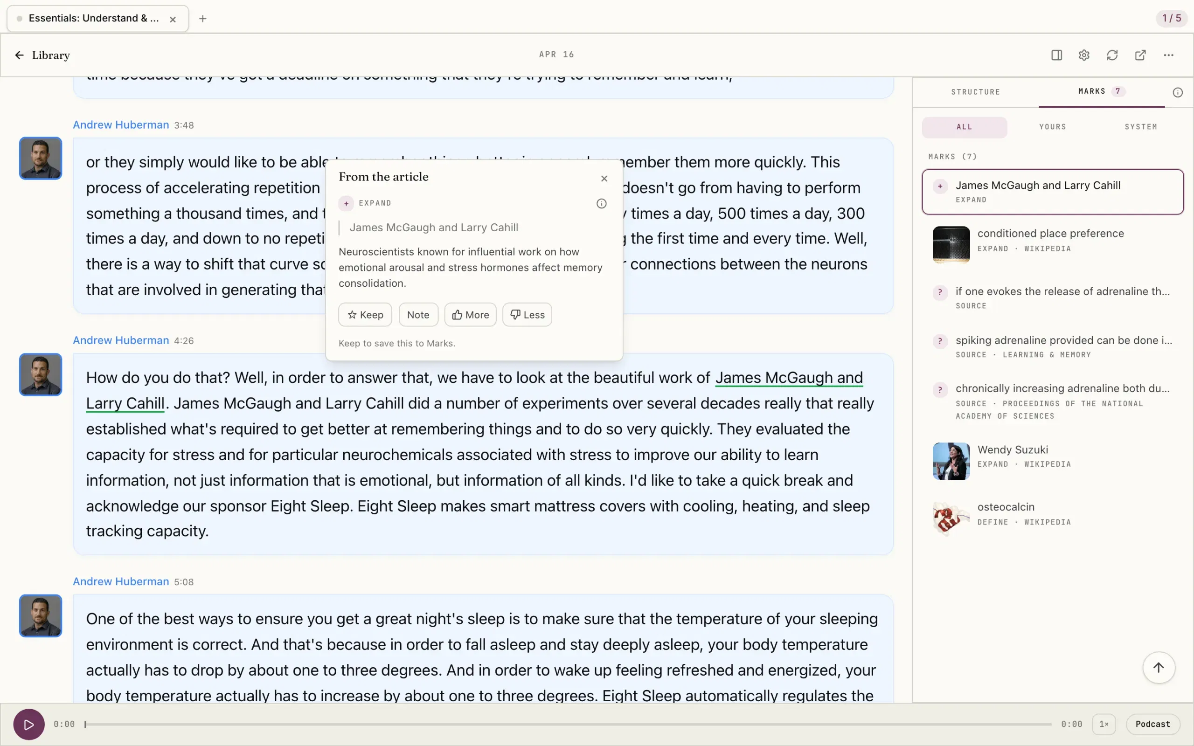Go back to Library with the arrow
The height and width of the screenshot is (746, 1194).
pyautogui.click(x=19, y=55)
